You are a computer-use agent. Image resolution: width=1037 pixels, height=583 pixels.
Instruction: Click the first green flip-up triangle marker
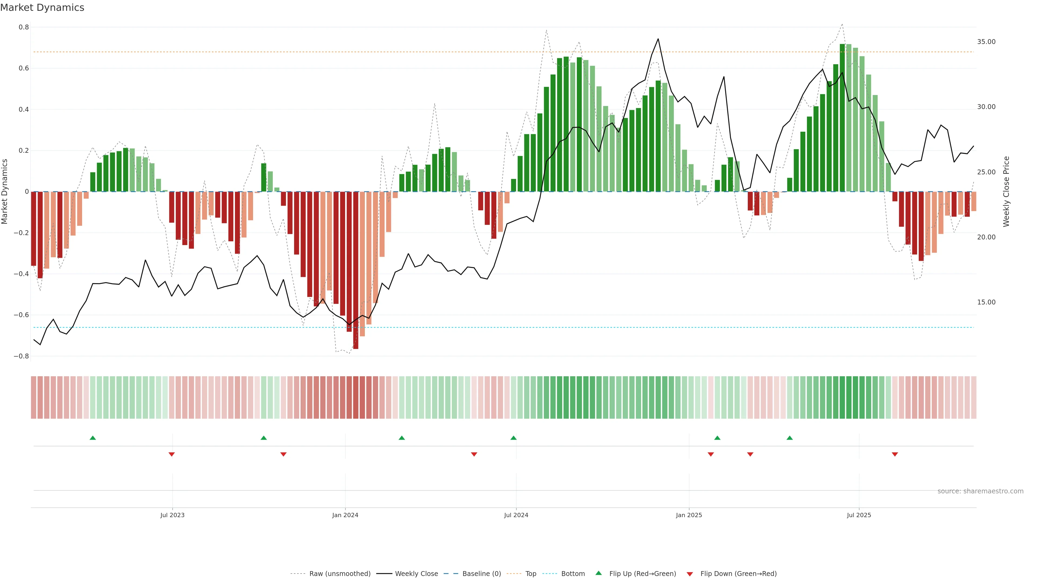tap(93, 438)
